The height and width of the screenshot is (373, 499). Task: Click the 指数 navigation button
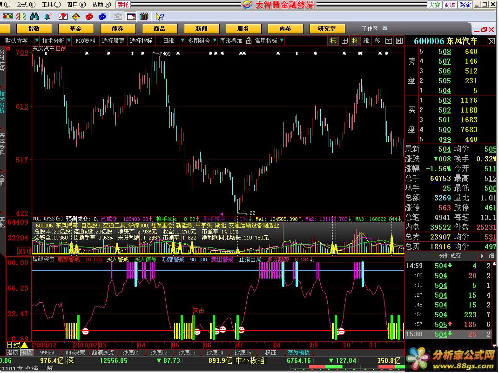34,29
